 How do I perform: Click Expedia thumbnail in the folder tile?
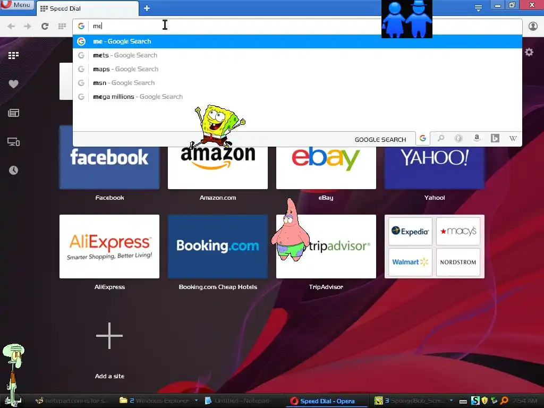410,231
